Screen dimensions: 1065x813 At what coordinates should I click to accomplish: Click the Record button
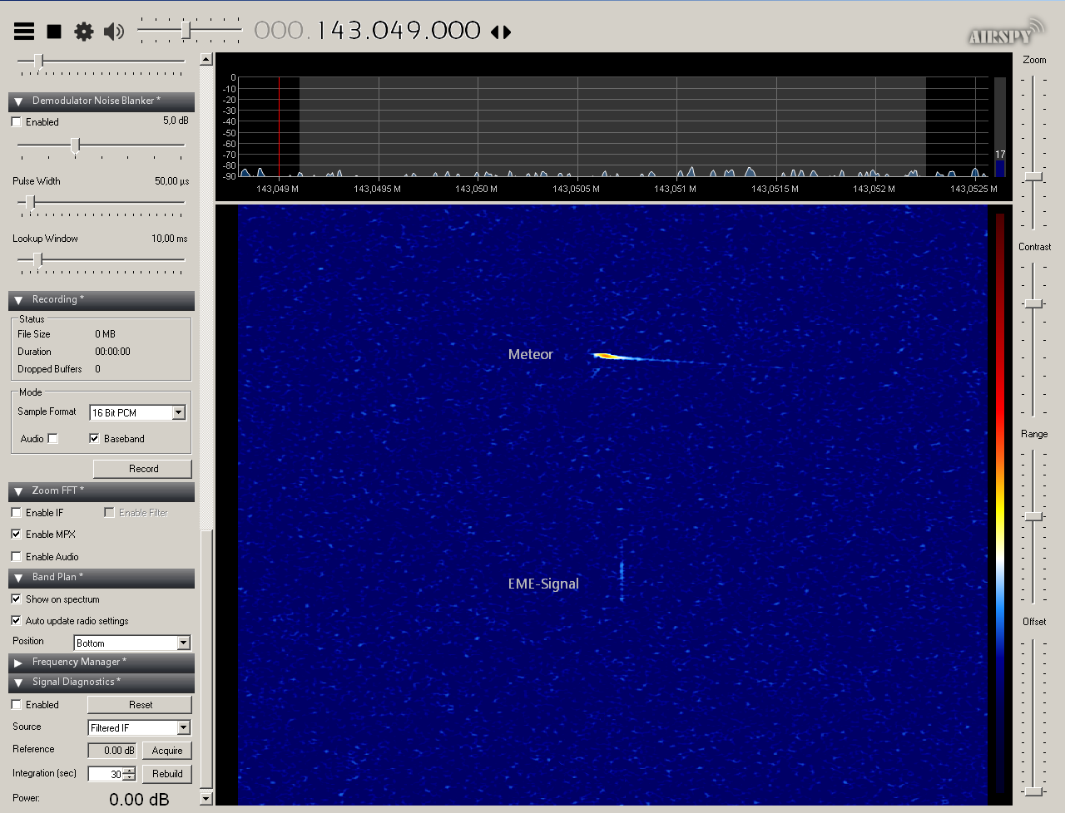pos(142,469)
